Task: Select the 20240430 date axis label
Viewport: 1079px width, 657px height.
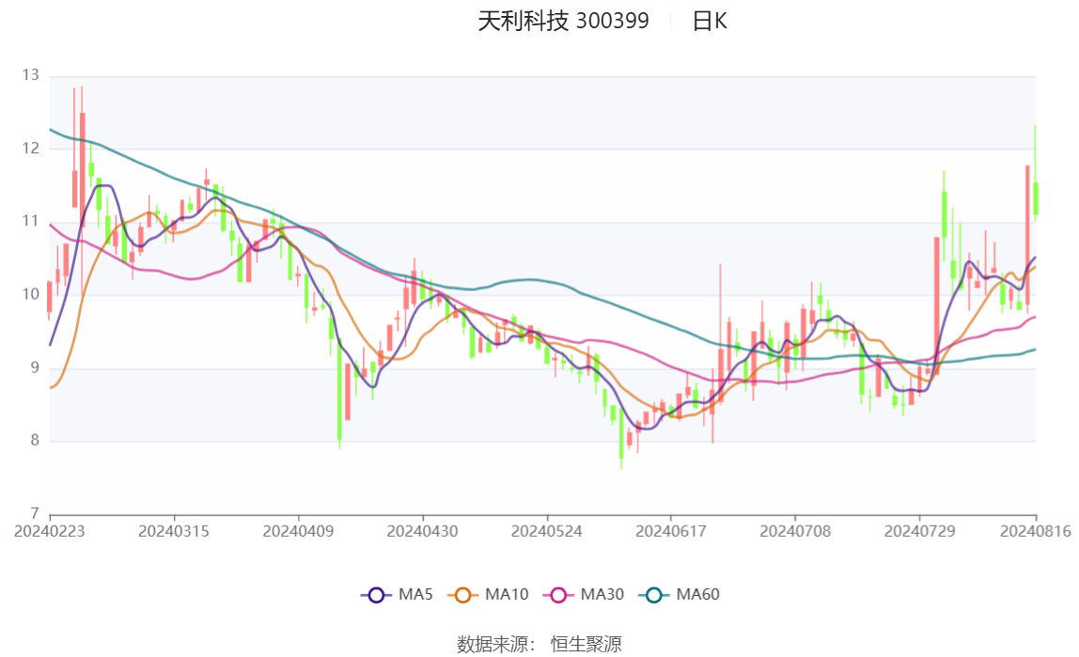Action: [423, 531]
